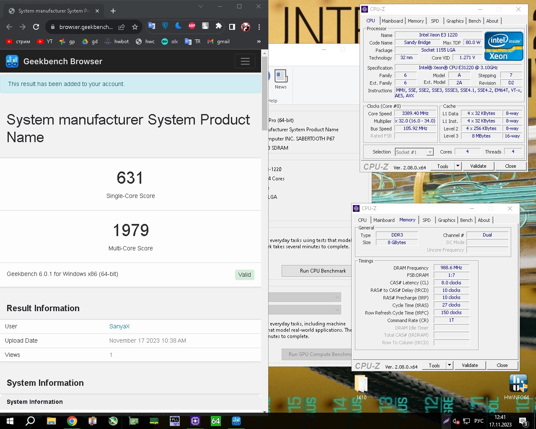Screen dimensions: 536x429
Task: Open the Graphics tab in the upper CPU-Z window
Action: (x=455, y=21)
